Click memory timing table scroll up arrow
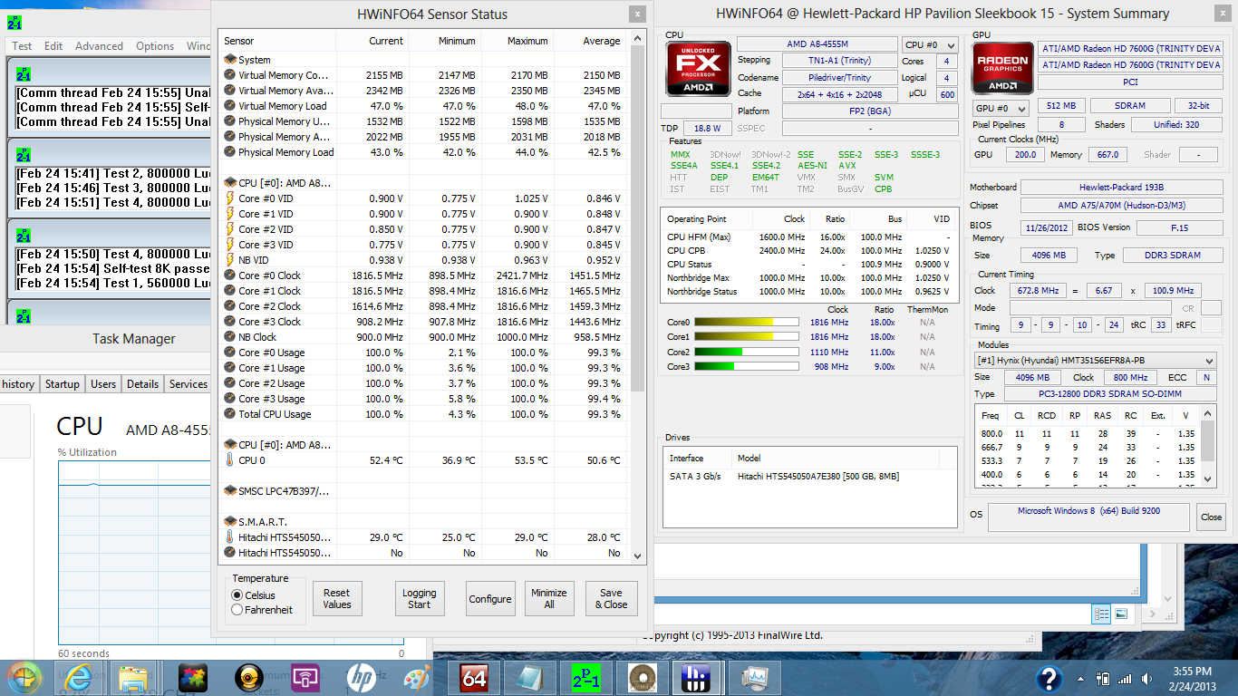The width and height of the screenshot is (1238, 696). 1208,412
